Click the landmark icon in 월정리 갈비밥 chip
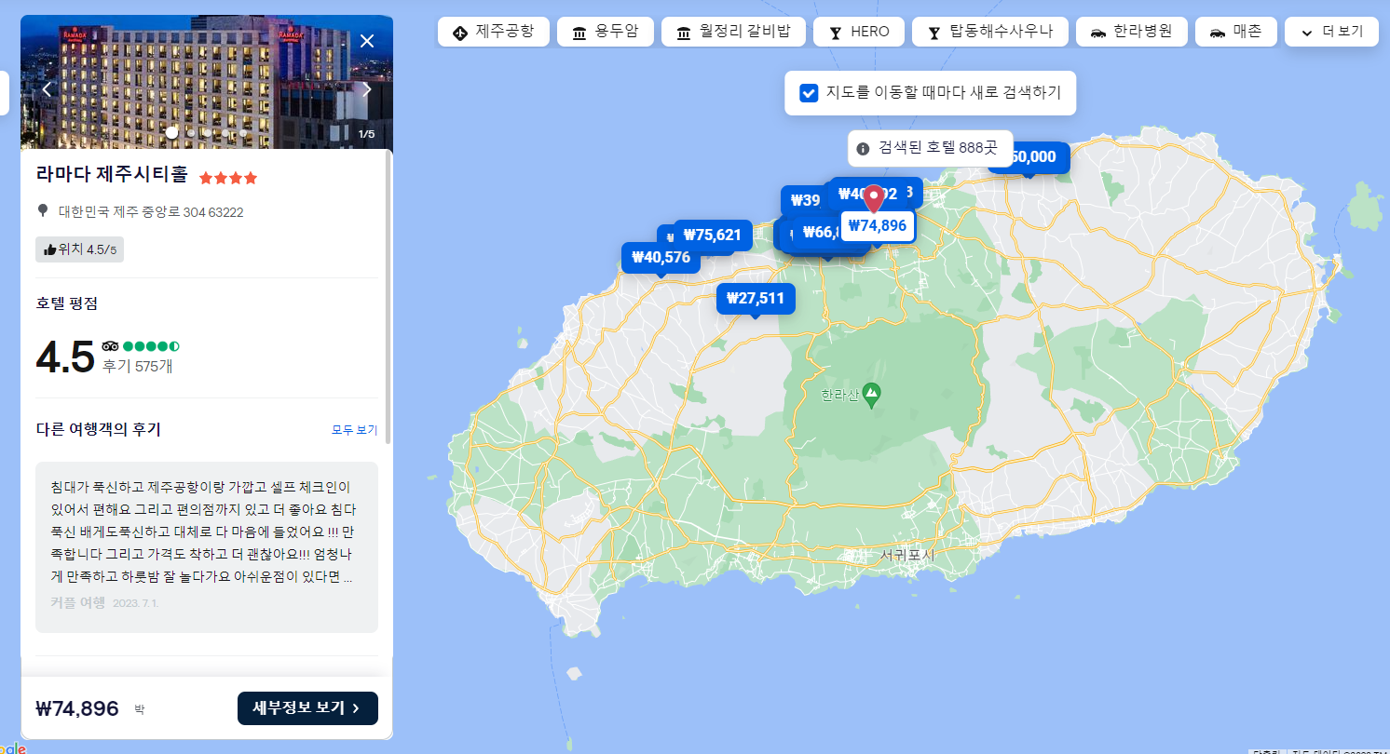 [684, 34]
